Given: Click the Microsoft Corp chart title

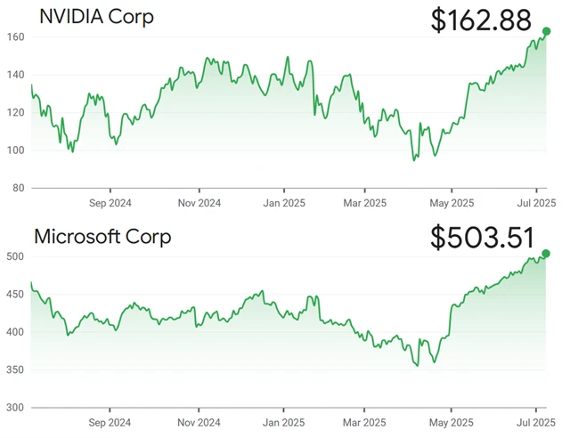Looking at the screenshot, I should point(102,237).
